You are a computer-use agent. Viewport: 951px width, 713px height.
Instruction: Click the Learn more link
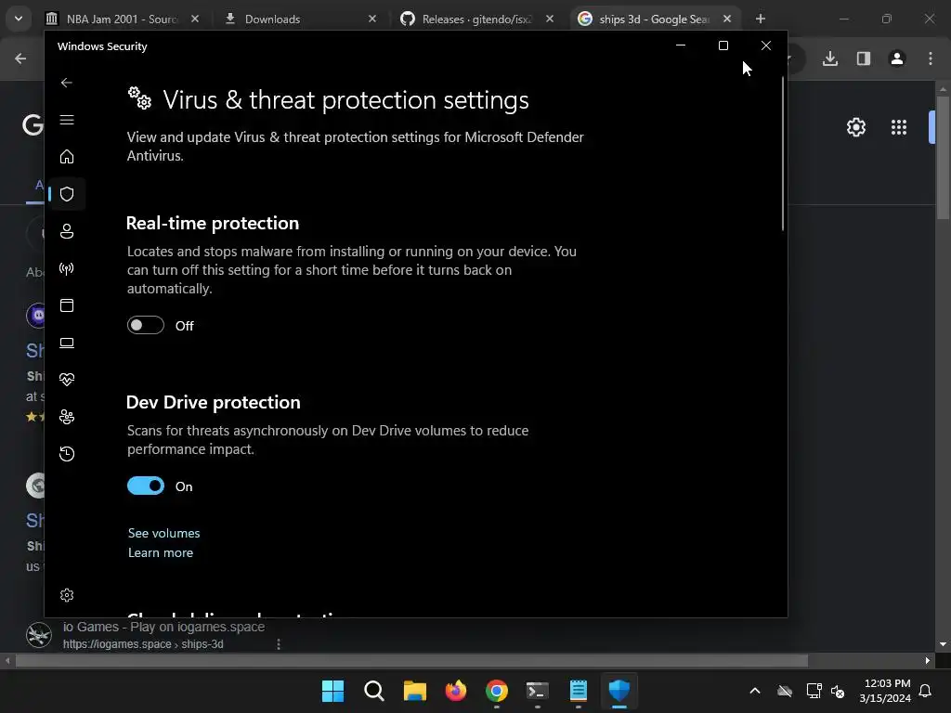coord(161,553)
